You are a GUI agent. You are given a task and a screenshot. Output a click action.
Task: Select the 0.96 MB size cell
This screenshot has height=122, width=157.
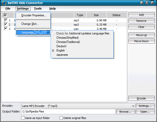(x=101, y=20)
